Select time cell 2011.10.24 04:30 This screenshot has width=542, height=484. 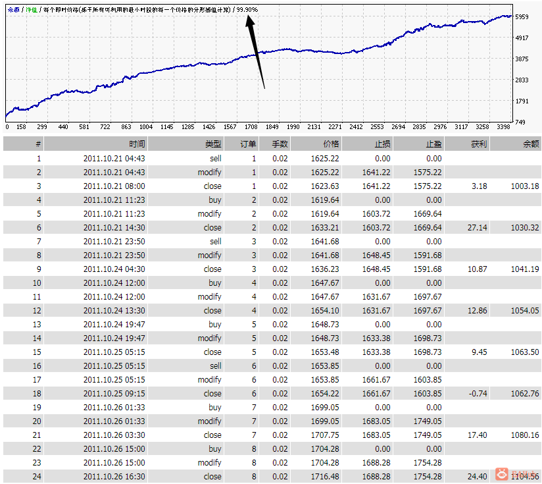pos(114,269)
